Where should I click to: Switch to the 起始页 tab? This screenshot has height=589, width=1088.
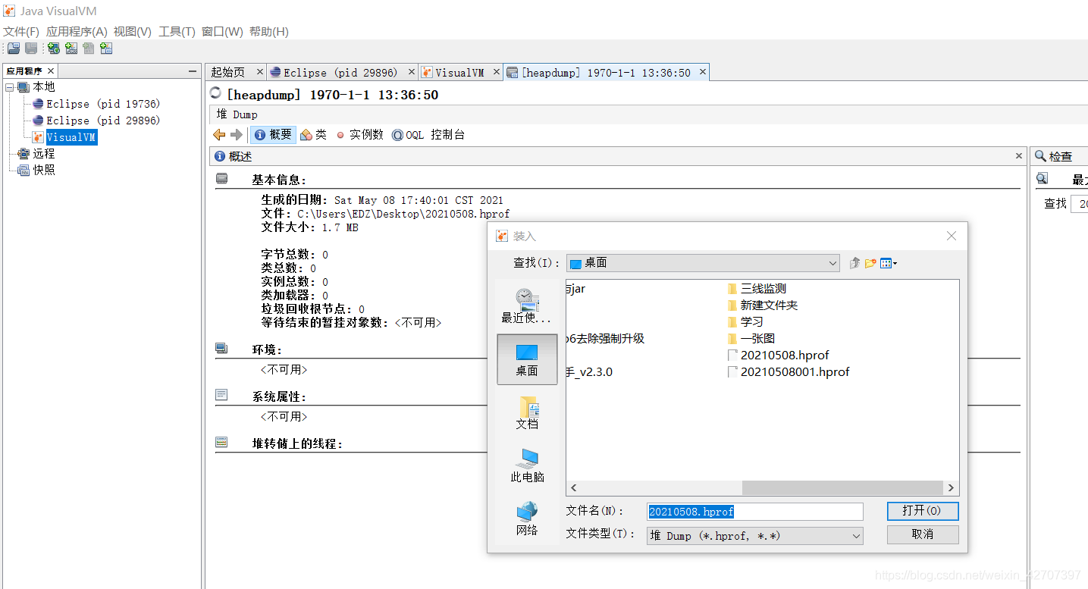(x=228, y=72)
